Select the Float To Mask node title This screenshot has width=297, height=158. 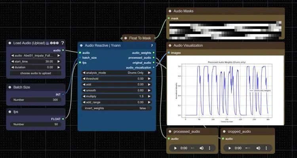click(x=140, y=38)
